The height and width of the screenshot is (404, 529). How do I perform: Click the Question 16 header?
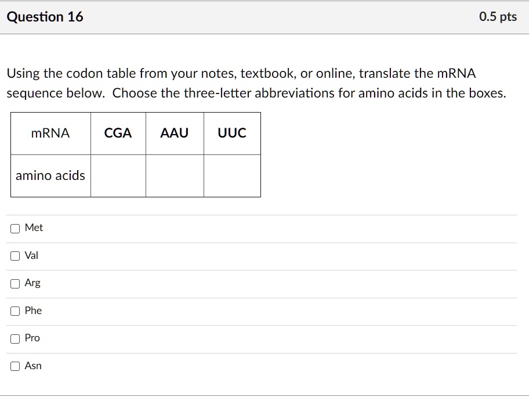tap(45, 17)
